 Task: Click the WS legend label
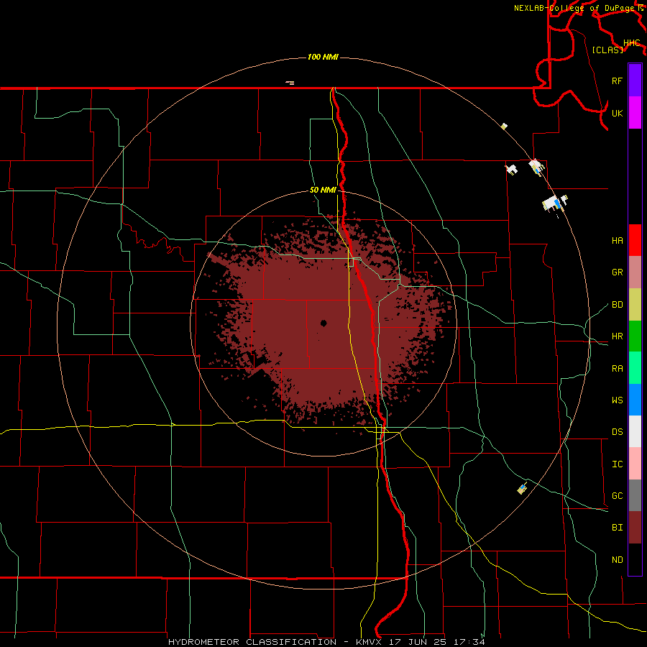tap(617, 400)
